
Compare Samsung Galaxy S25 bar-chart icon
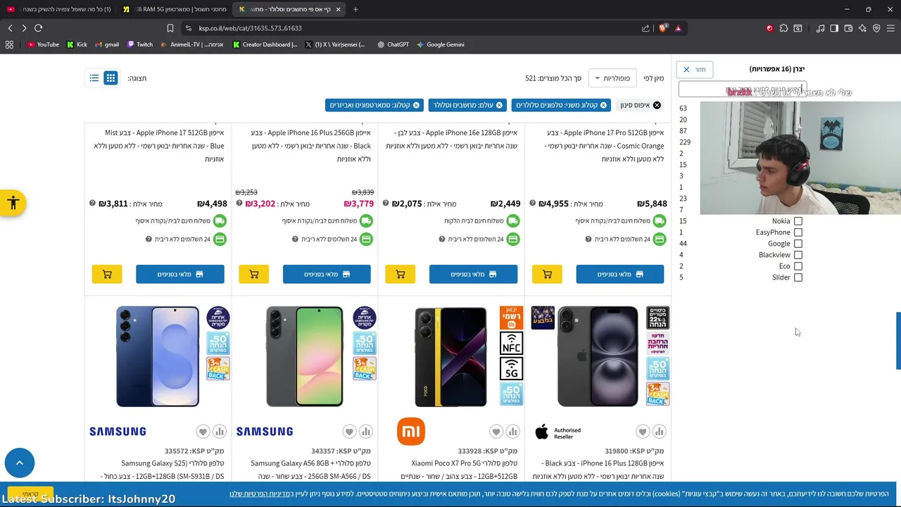pos(220,432)
